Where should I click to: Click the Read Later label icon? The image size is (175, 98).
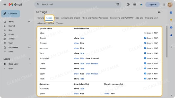click(5, 64)
